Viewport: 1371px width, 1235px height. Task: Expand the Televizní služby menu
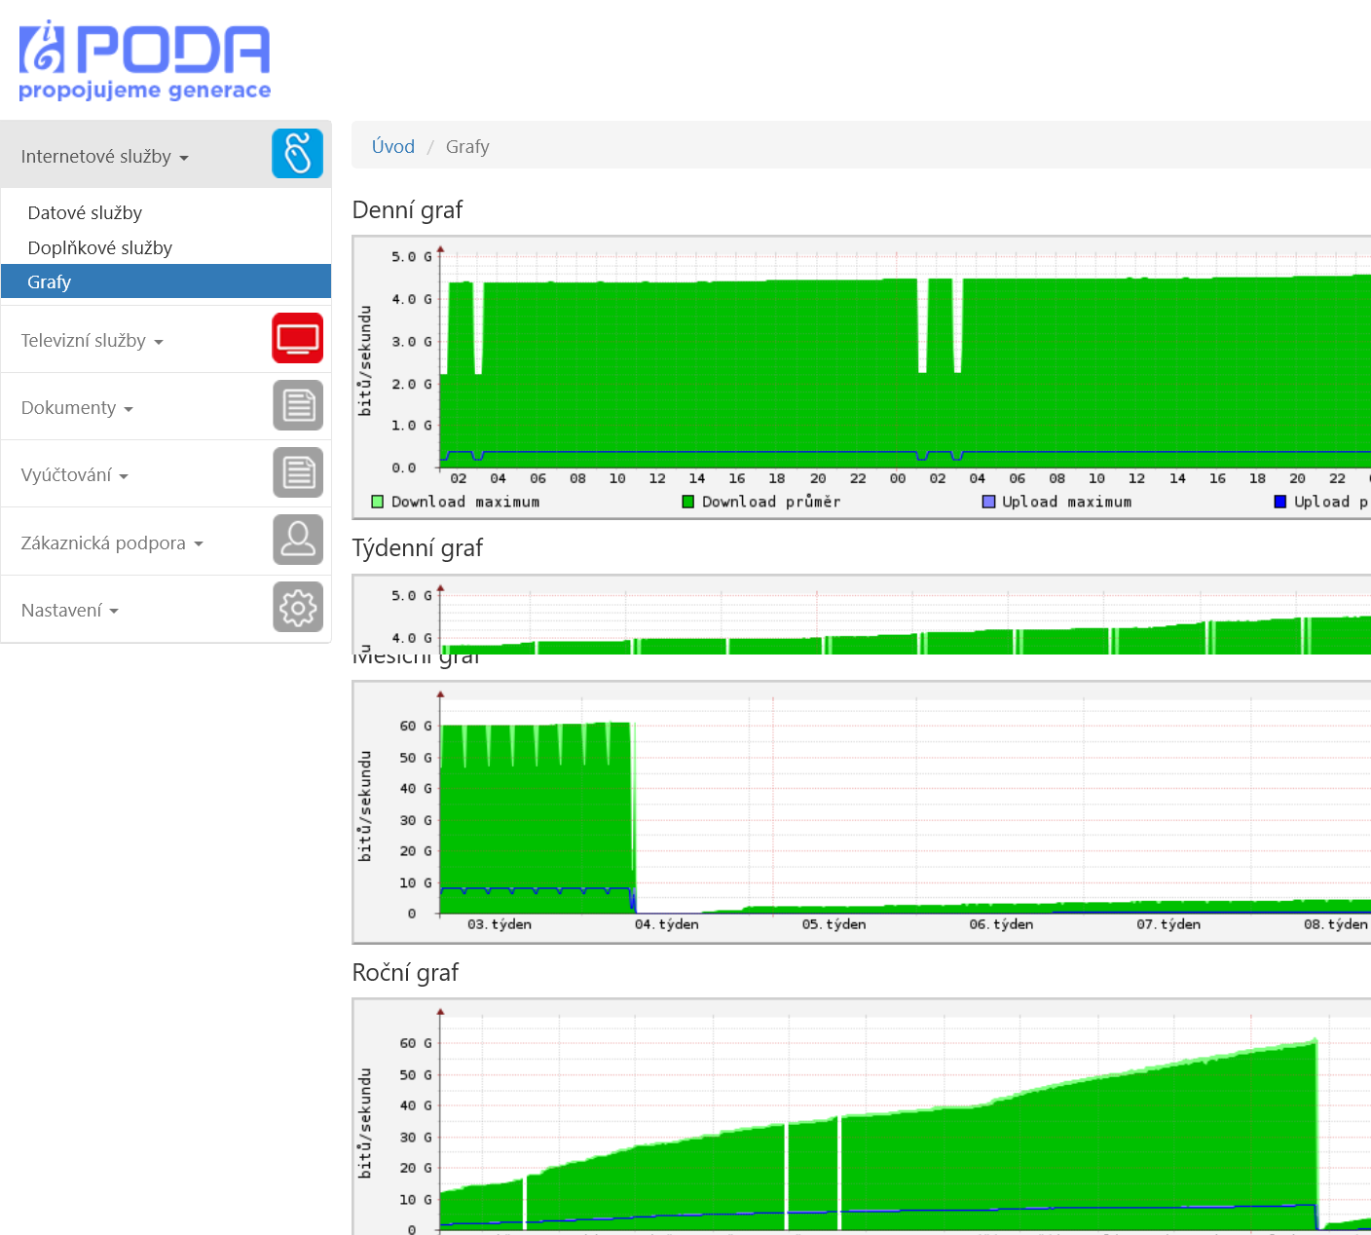pyautogui.click(x=92, y=341)
